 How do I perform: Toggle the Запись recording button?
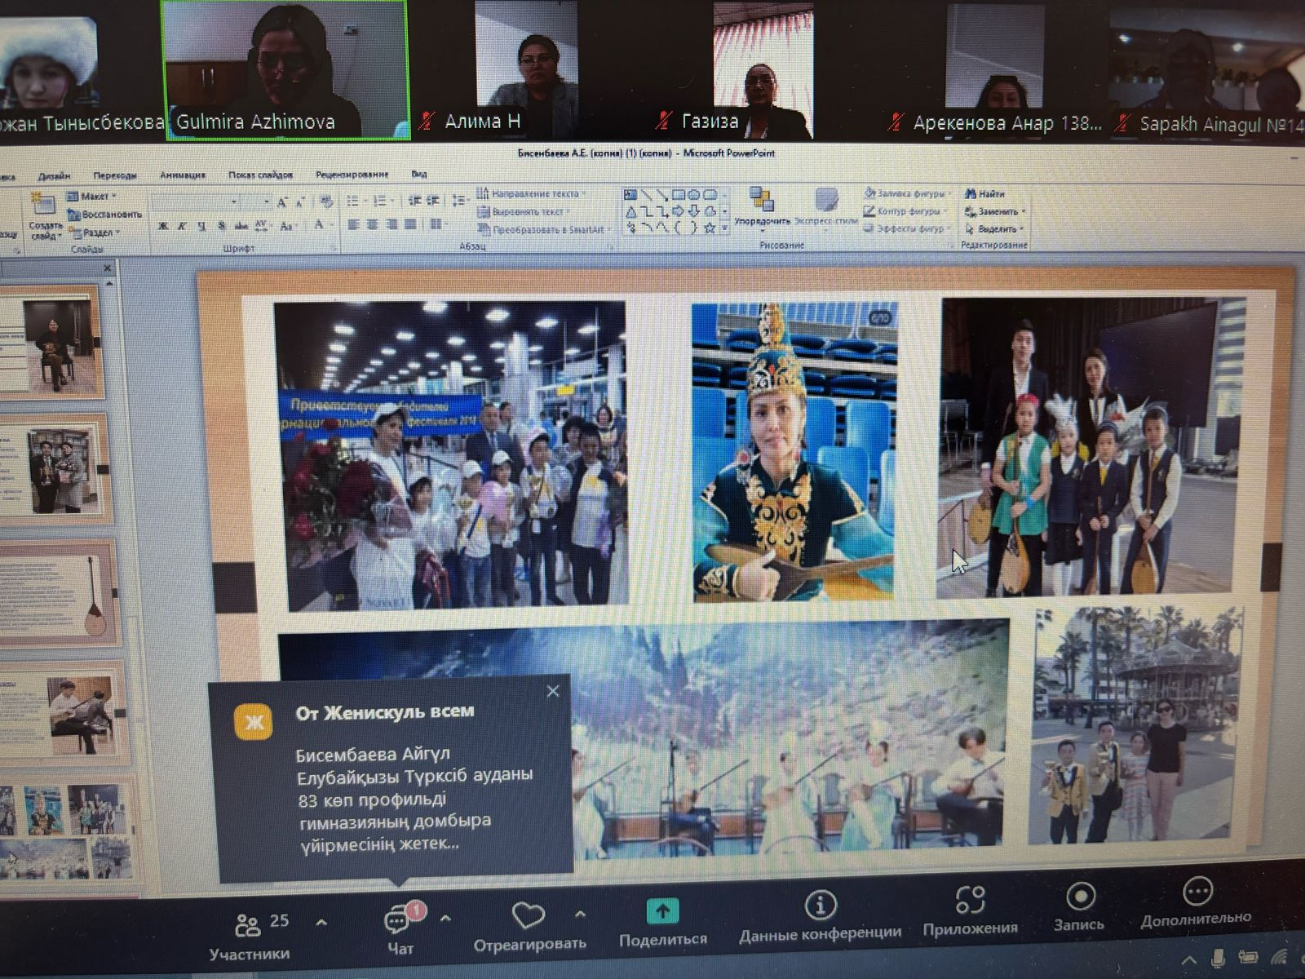[x=1080, y=897]
